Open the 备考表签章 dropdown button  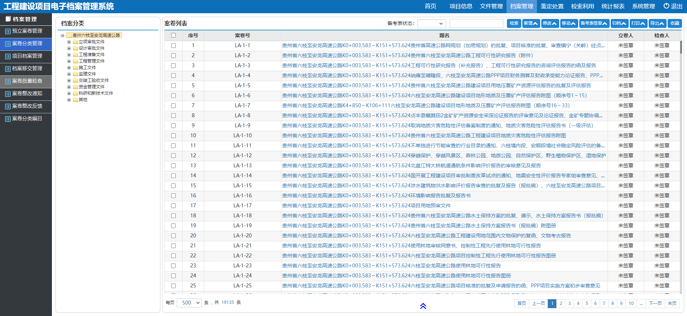coord(594,23)
